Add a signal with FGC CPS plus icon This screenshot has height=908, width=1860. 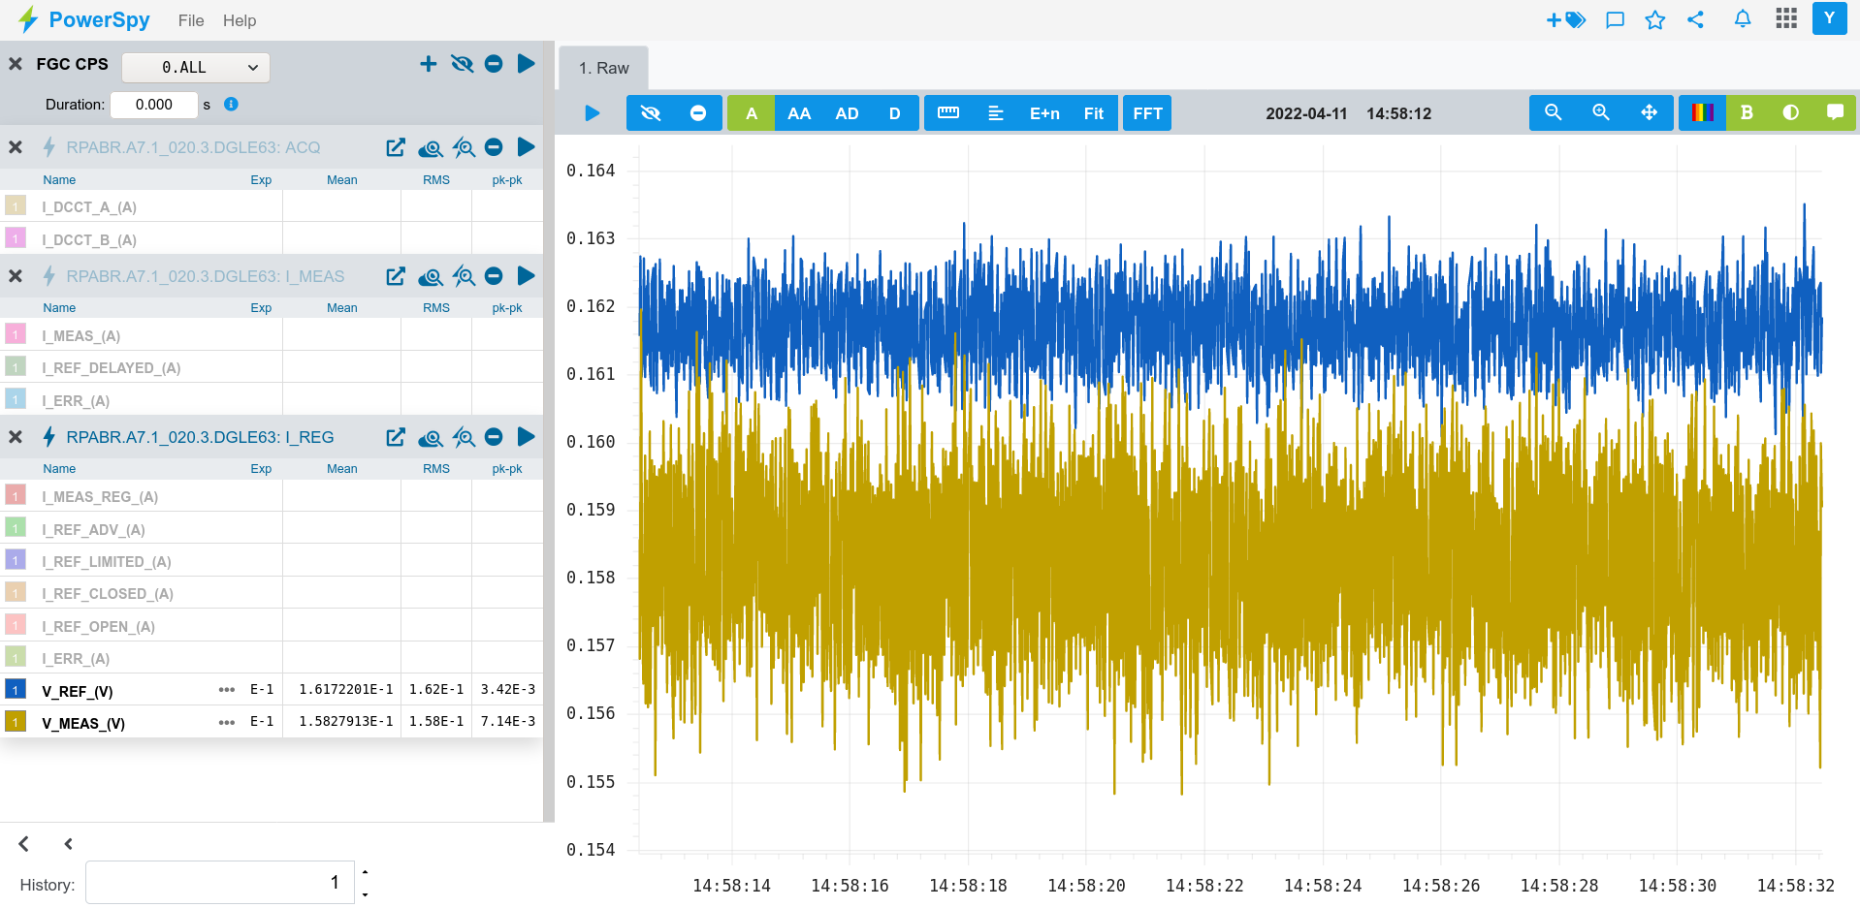(x=428, y=64)
